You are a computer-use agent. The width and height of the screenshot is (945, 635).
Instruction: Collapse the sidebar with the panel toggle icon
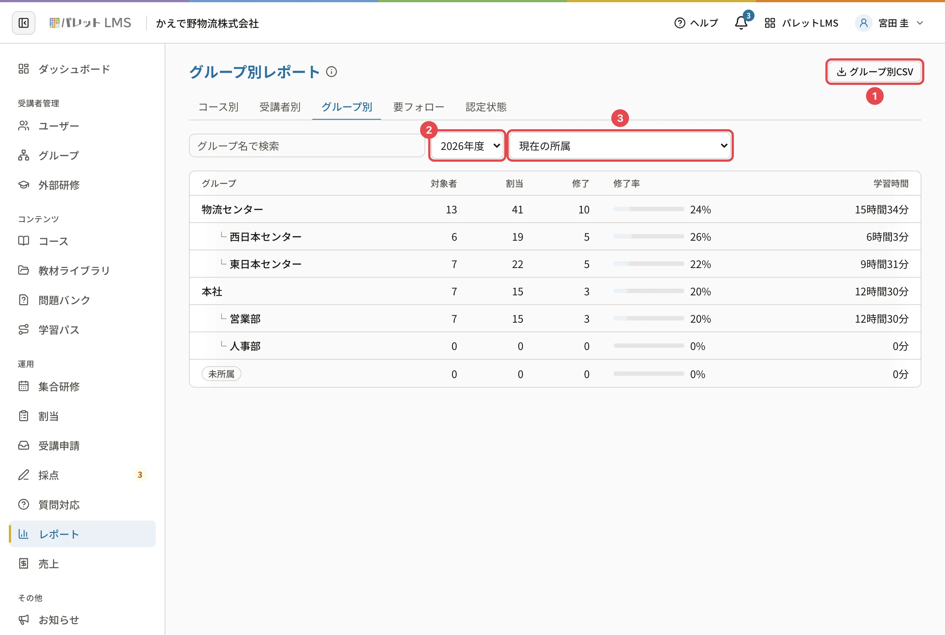[x=24, y=23]
